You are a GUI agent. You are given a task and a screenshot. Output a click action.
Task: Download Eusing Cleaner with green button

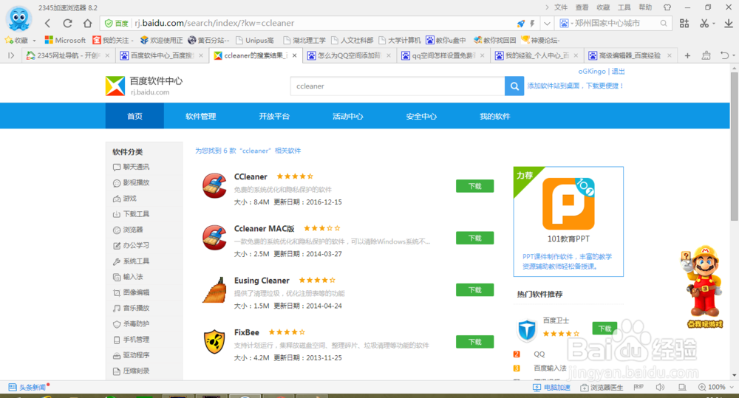[474, 290]
